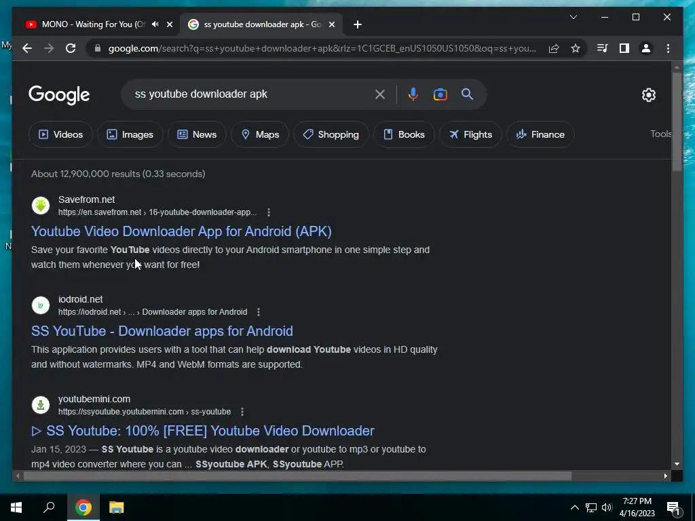Click the magnifier search button
The width and height of the screenshot is (695, 521).
coord(467,94)
